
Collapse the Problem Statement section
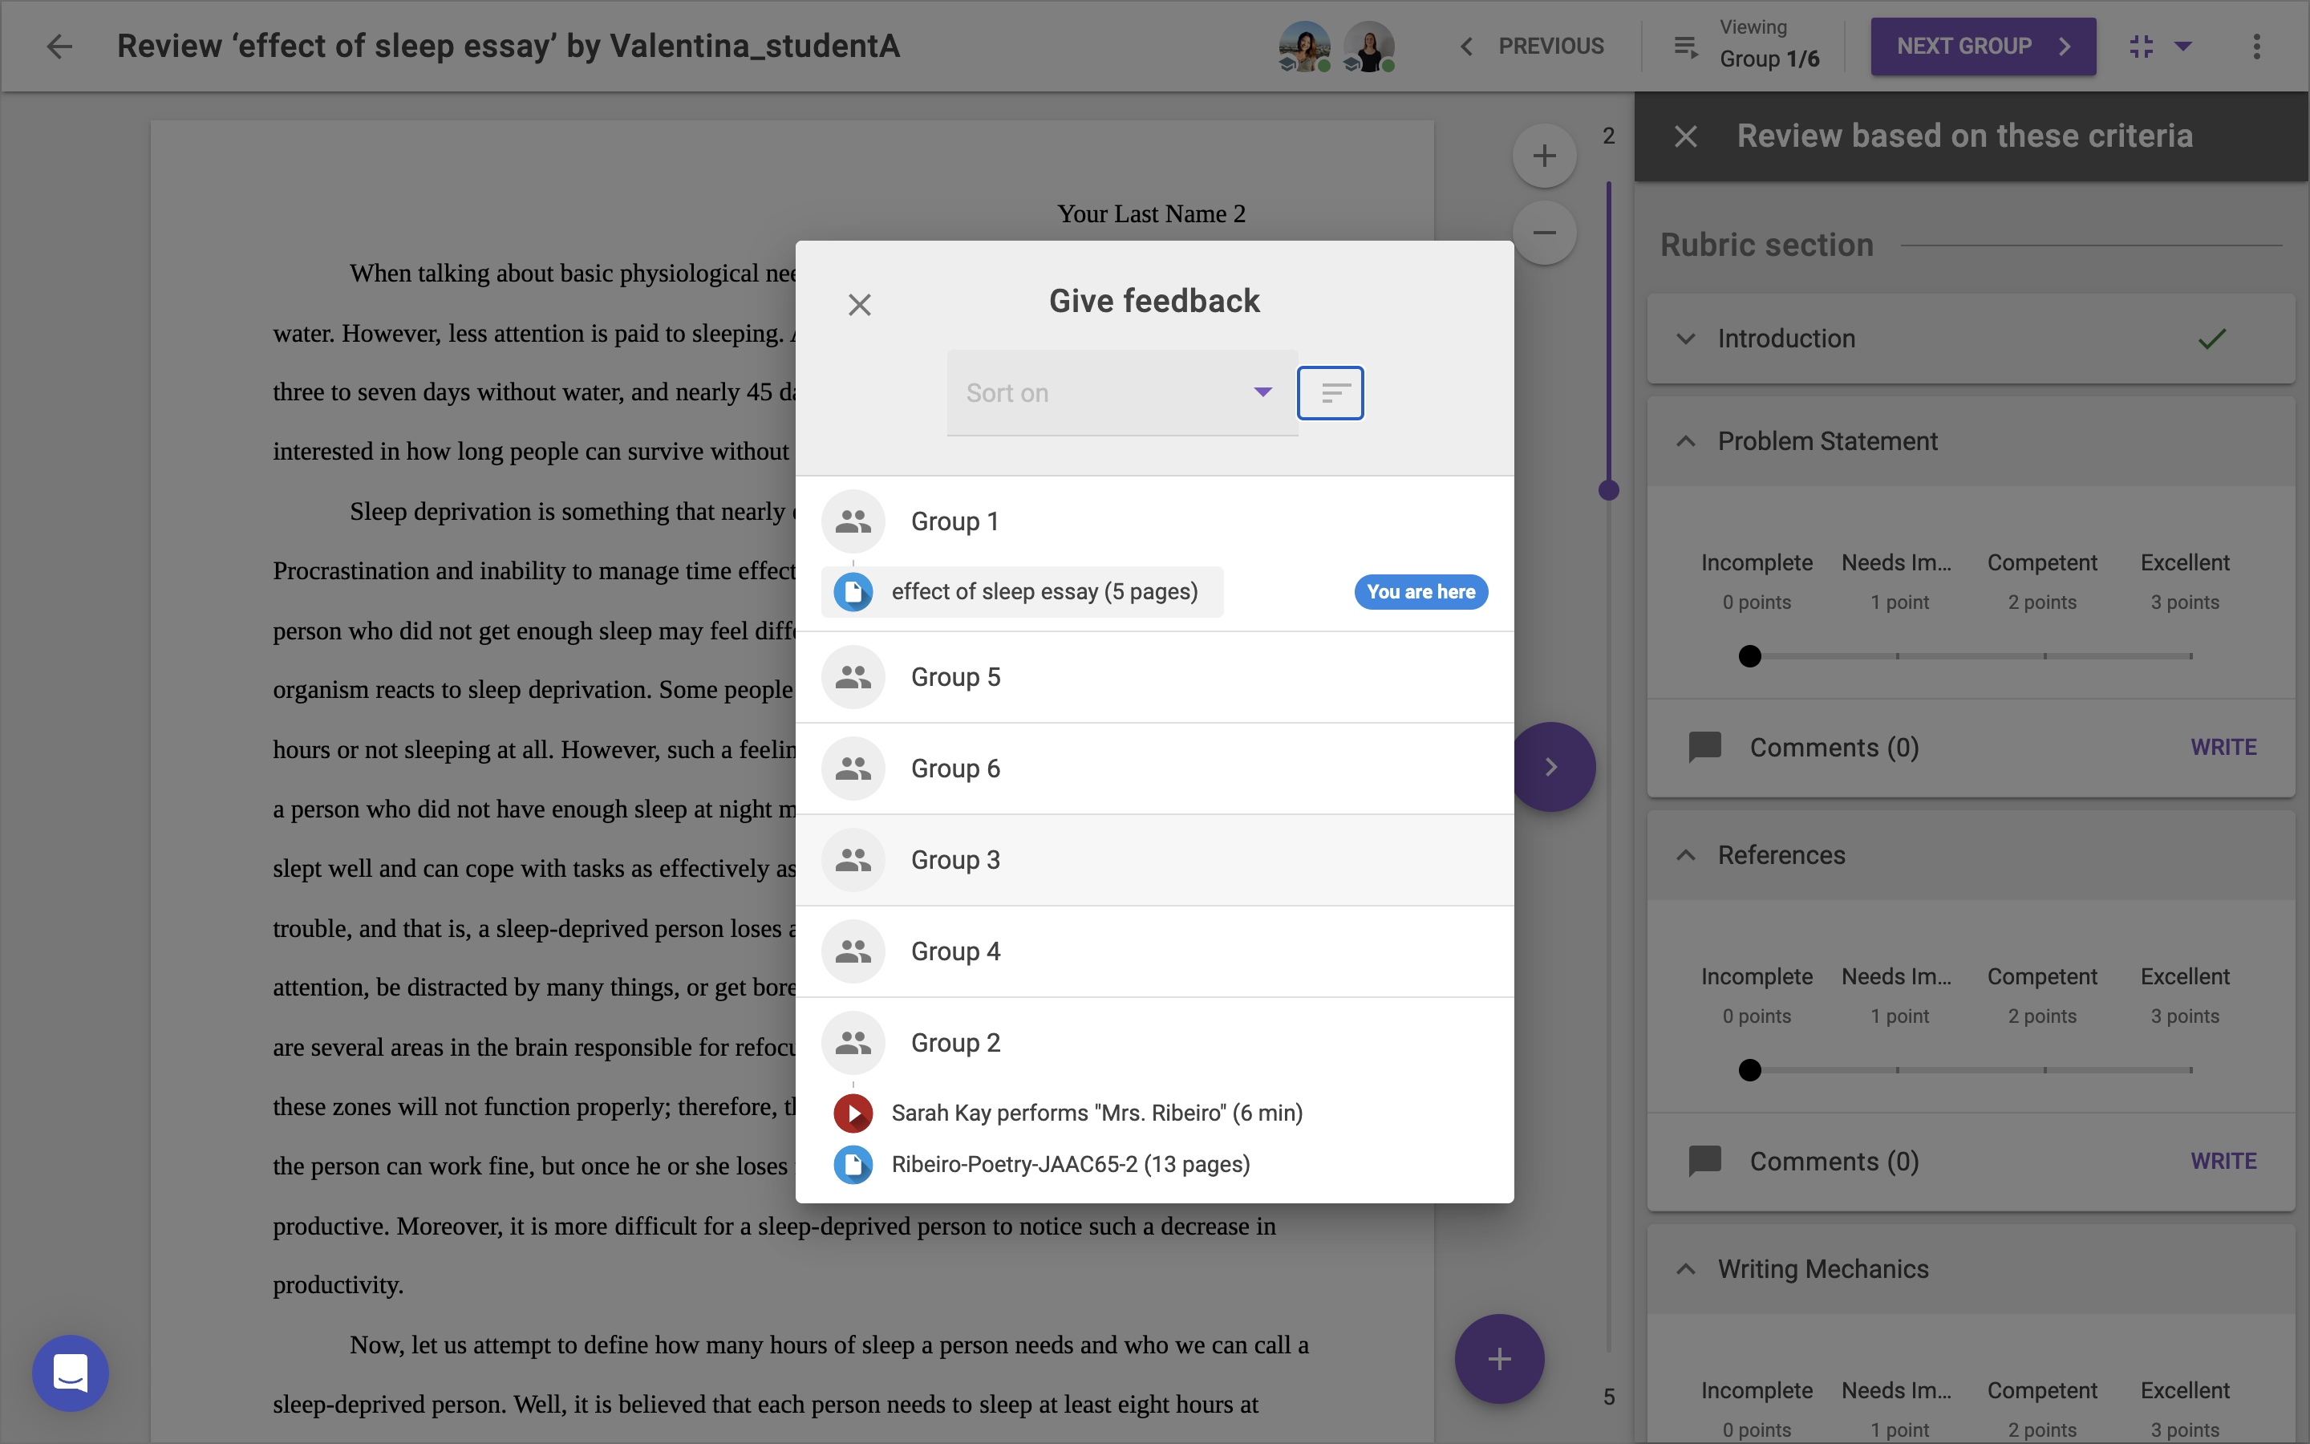coord(1970,441)
